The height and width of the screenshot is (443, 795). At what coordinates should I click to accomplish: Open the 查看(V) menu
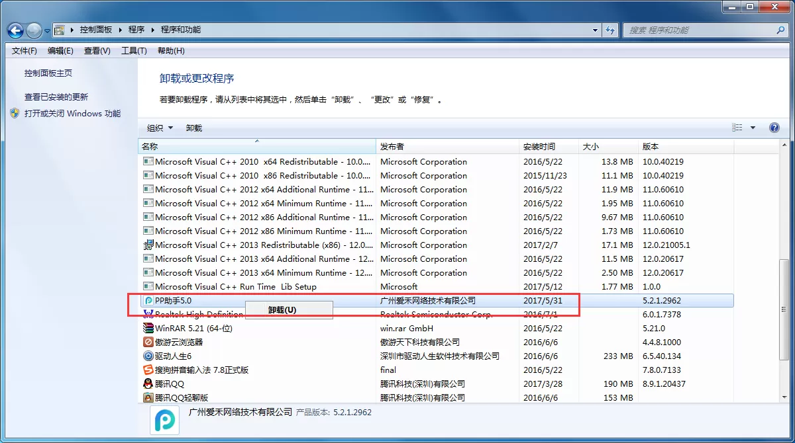click(97, 51)
